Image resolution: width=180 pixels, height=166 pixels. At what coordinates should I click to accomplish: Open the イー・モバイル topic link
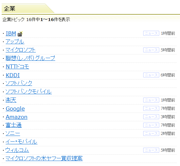tap(22, 142)
